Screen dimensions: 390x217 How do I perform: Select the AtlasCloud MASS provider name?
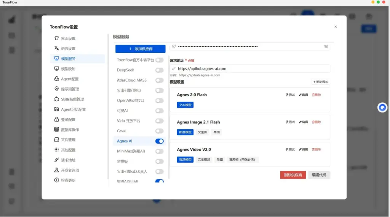tap(132, 80)
